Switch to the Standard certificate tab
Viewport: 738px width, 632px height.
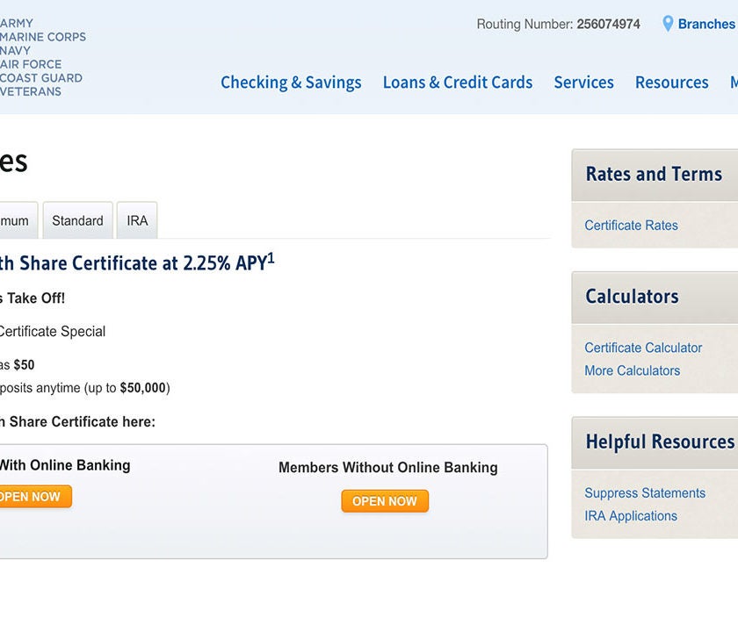tap(77, 220)
